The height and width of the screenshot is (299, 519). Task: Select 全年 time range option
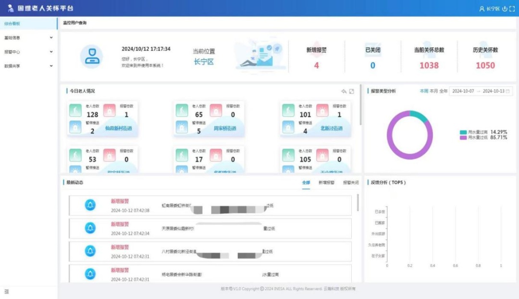(443, 91)
